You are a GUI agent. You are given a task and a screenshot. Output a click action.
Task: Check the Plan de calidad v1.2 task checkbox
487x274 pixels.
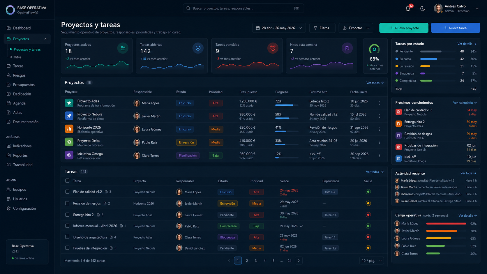[67, 192]
